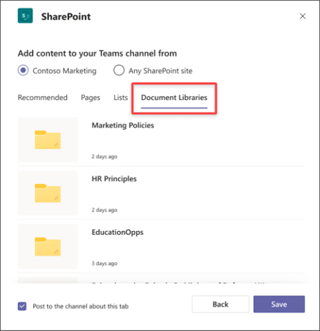
Task: Click the Marketing Policies folder icon
Action: pyautogui.click(x=48, y=140)
